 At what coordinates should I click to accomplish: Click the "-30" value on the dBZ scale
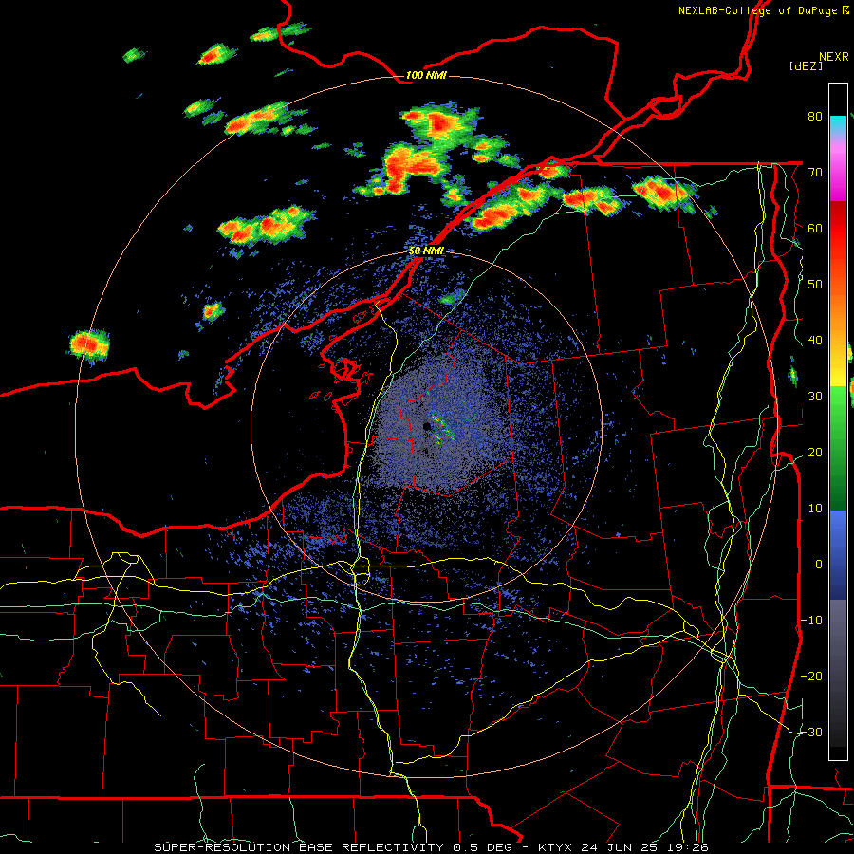click(x=811, y=732)
